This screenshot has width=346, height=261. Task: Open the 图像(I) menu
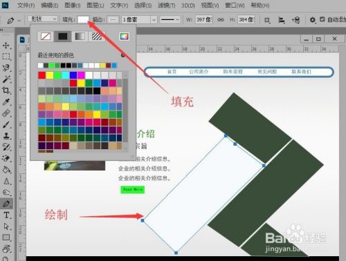73,6
